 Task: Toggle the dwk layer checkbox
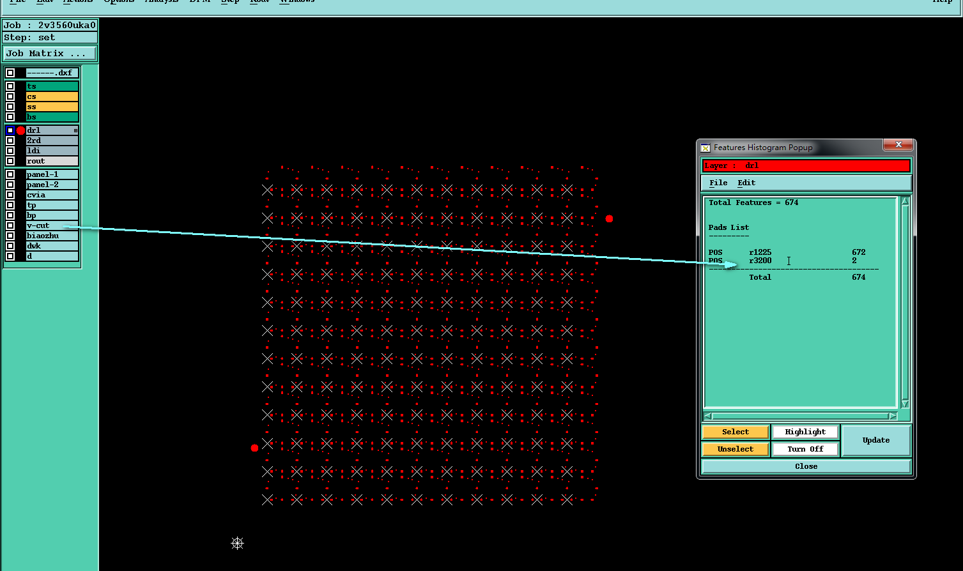pyautogui.click(x=10, y=246)
